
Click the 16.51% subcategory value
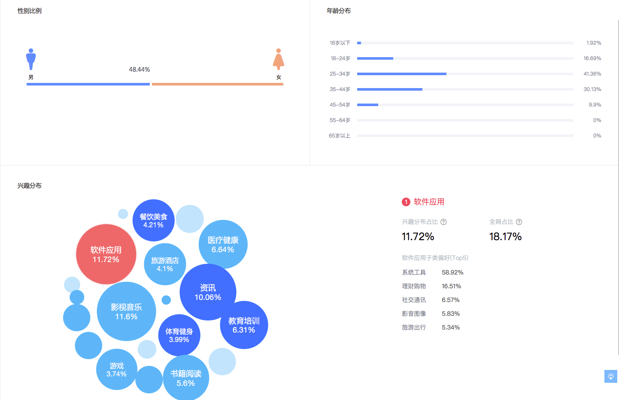[x=452, y=286]
